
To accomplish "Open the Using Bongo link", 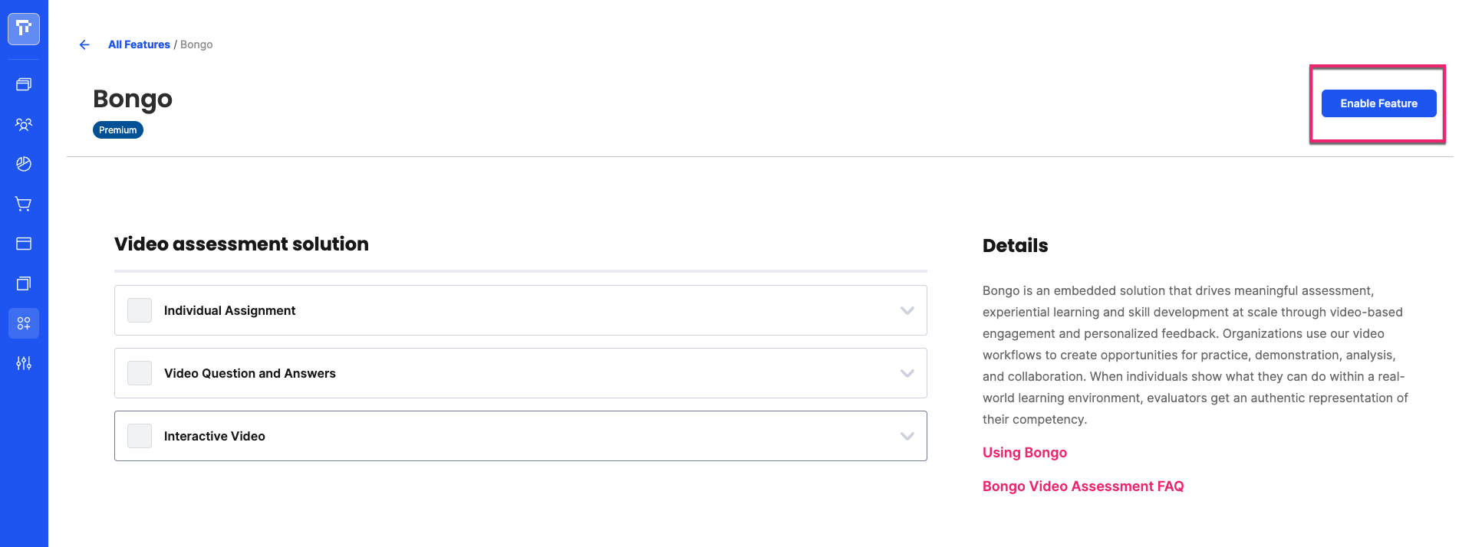I will pos(1025,453).
